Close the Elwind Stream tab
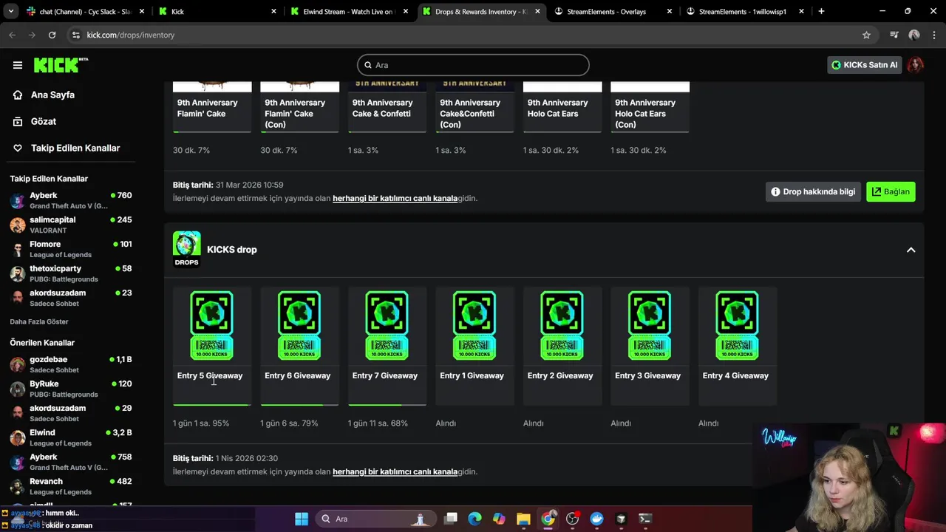This screenshot has height=532, width=946. click(x=405, y=11)
